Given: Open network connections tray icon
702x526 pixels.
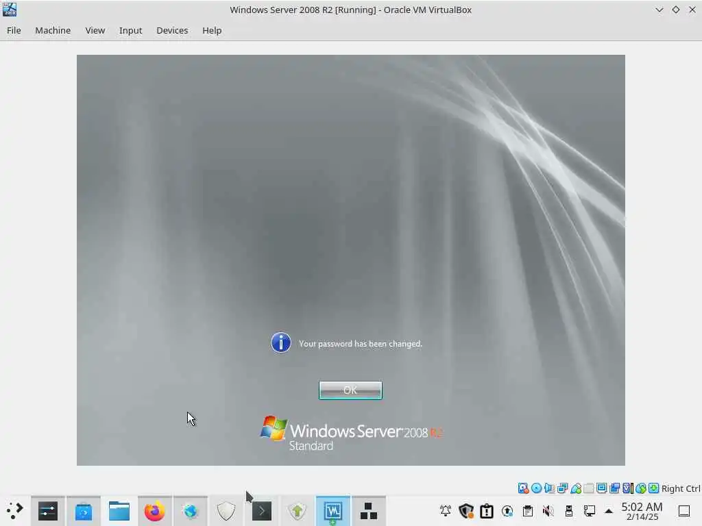Looking at the screenshot, I should 589,511.
